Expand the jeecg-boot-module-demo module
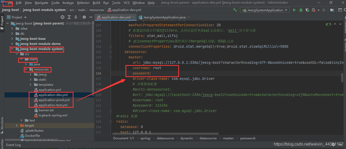The height and width of the screenshot is (149, 346). (12, 44)
